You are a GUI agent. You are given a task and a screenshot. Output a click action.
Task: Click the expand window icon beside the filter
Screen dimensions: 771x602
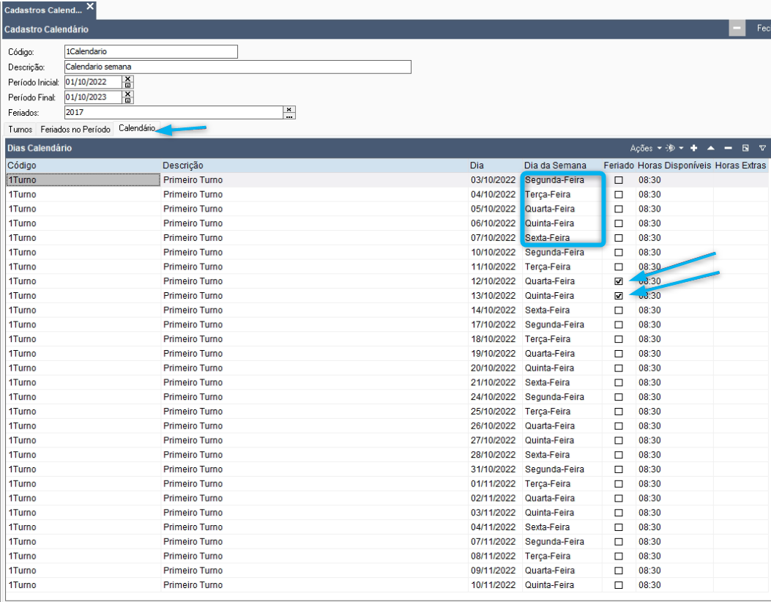[x=745, y=148]
